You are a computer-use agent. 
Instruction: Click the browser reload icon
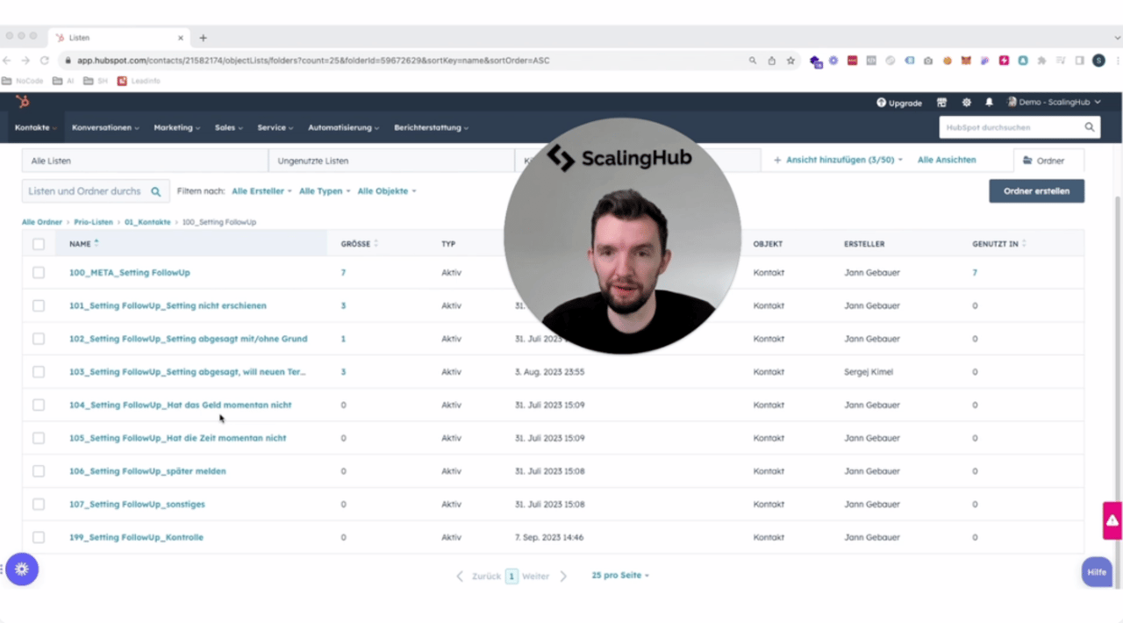(x=44, y=61)
